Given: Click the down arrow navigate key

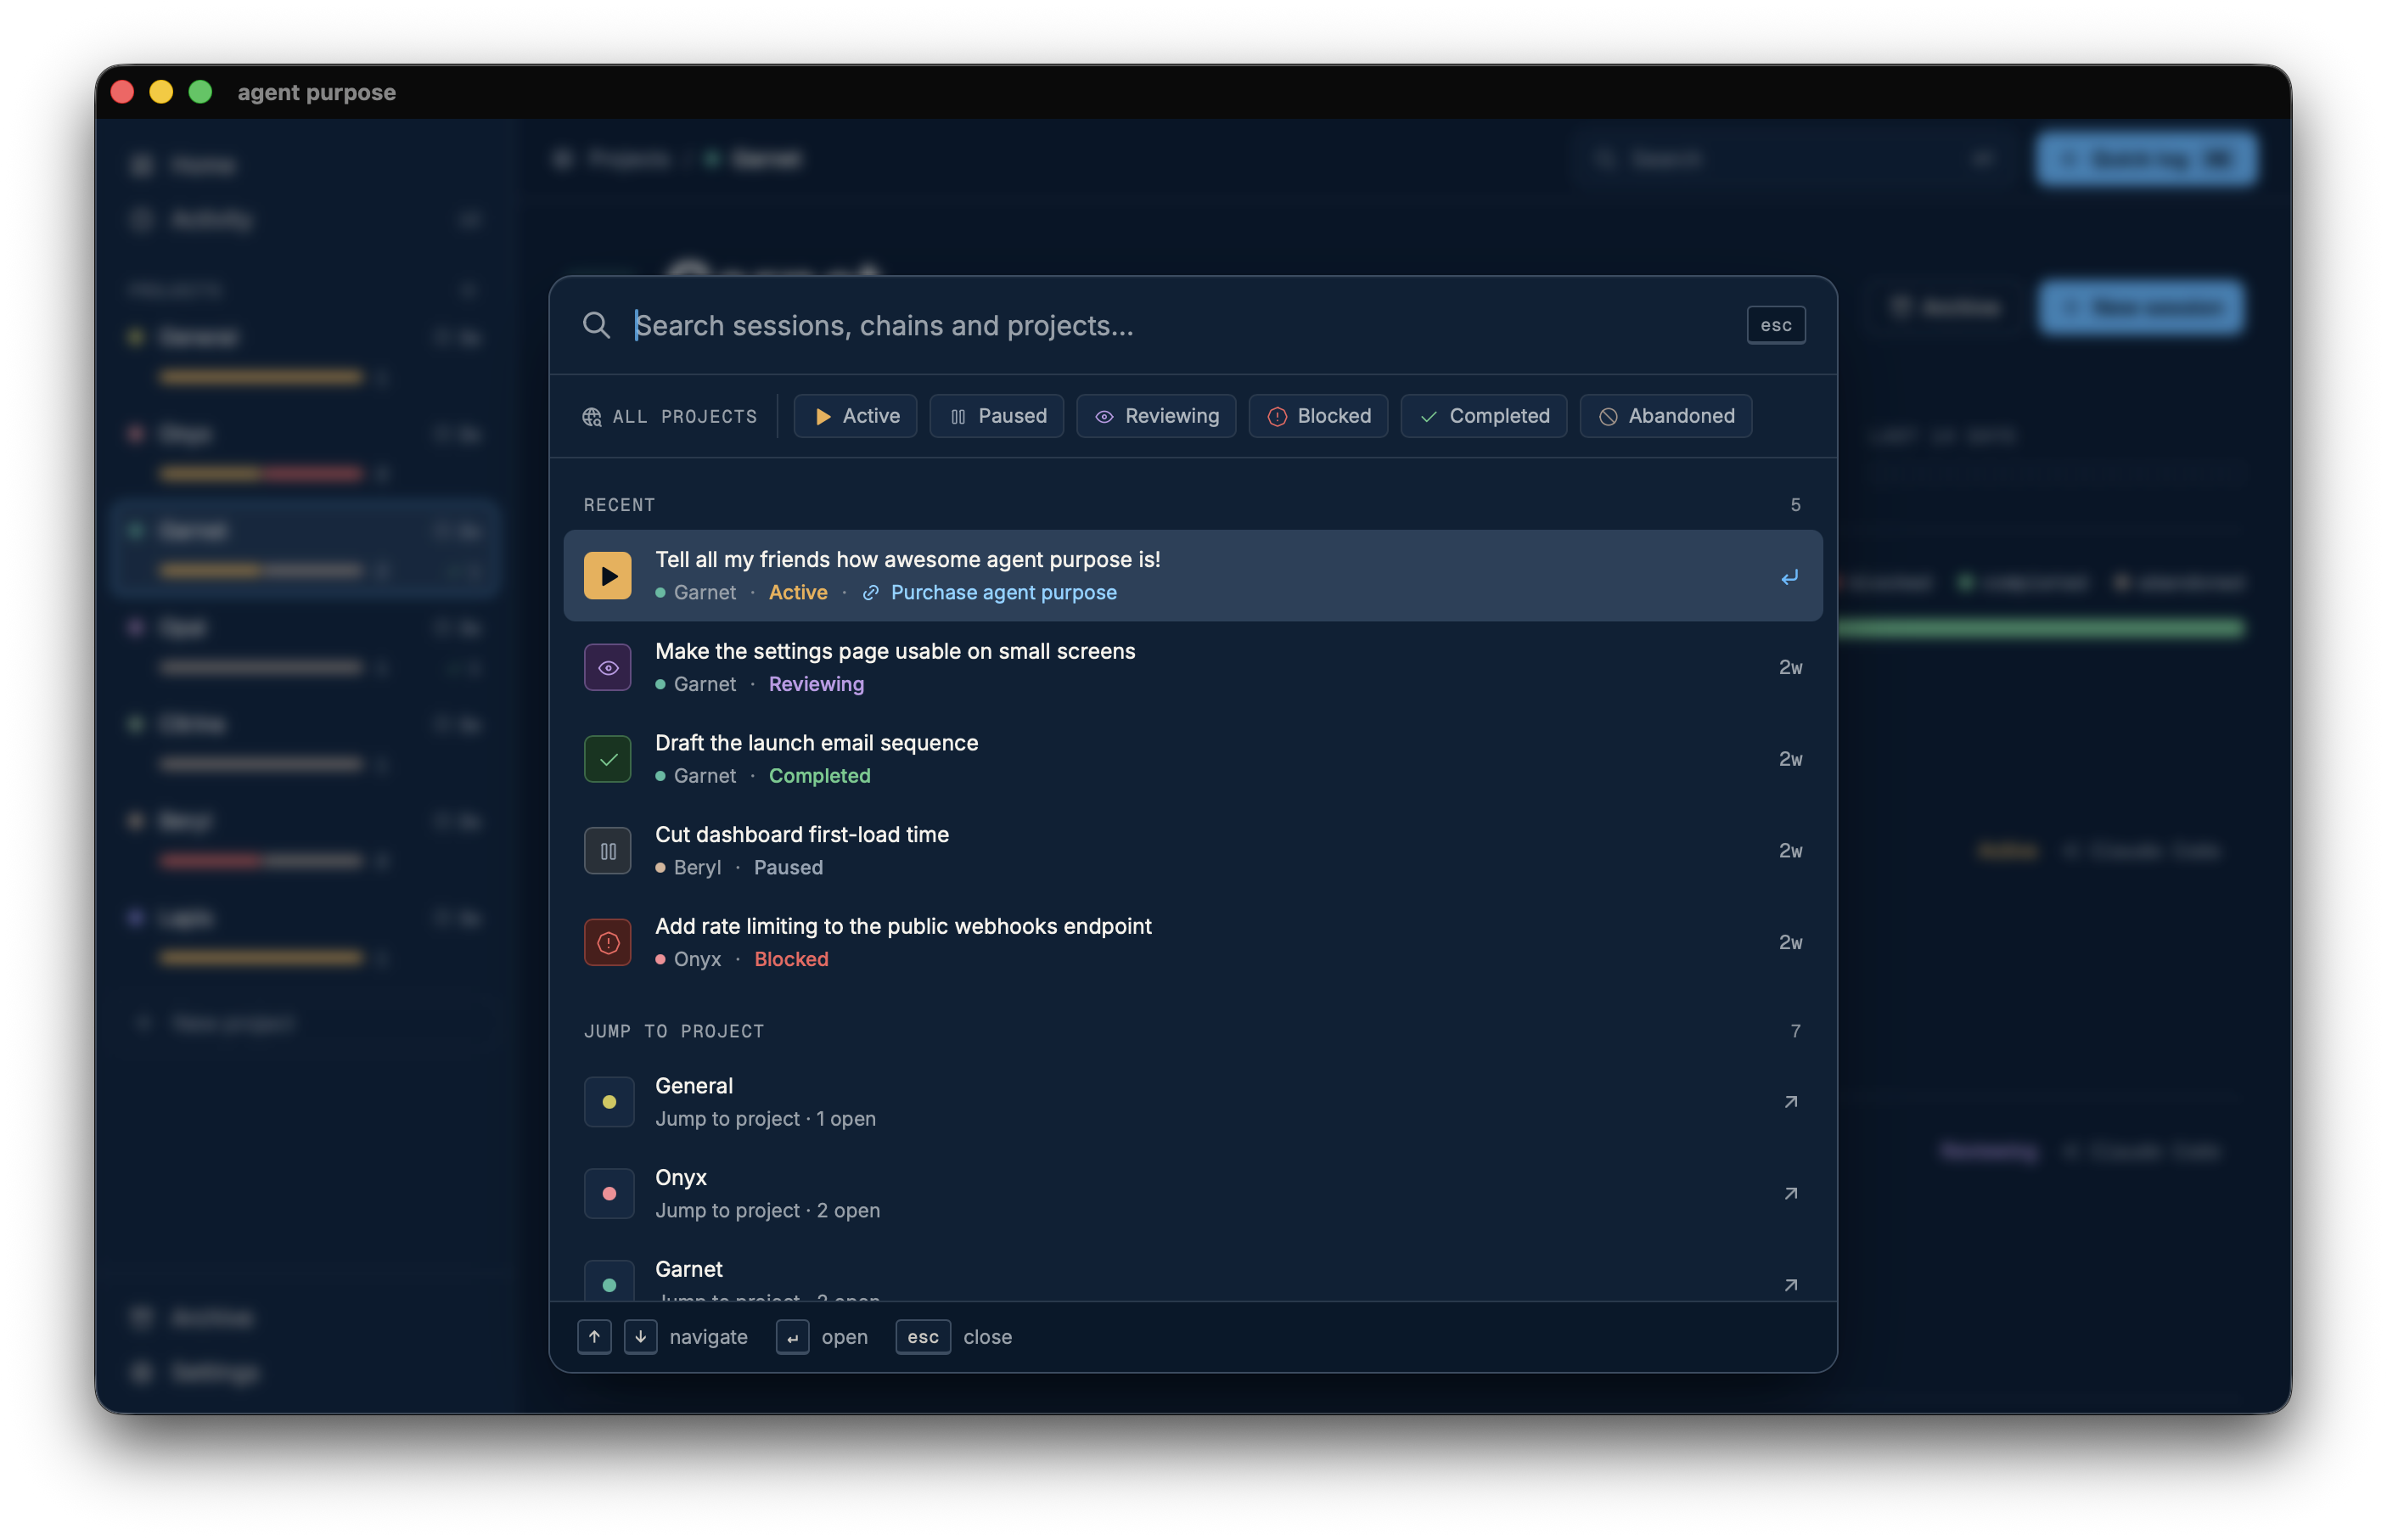Looking at the screenshot, I should click(x=641, y=1337).
